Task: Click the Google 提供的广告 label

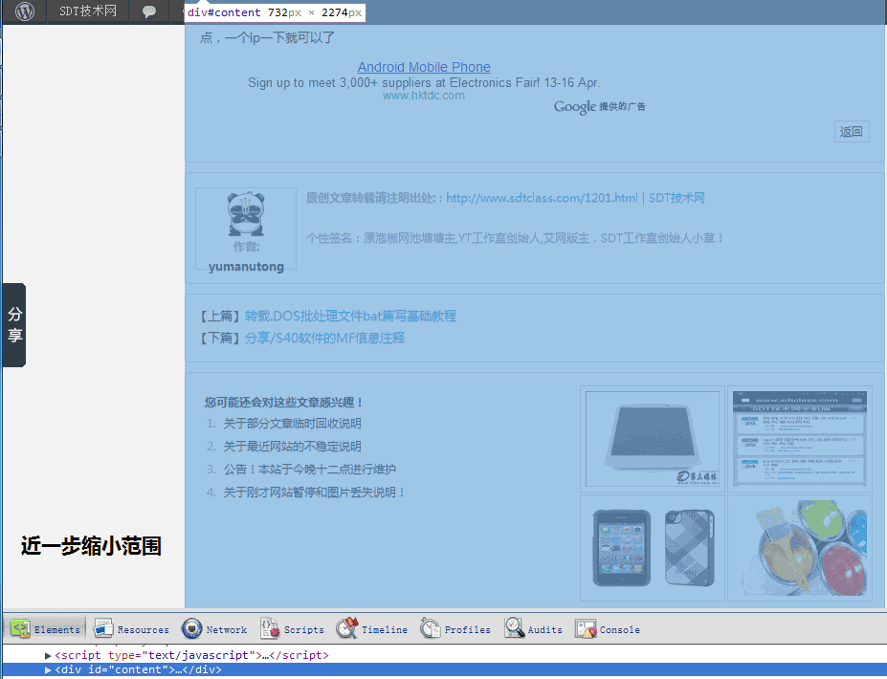Action: pyautogui.click(x=600, y=107)
